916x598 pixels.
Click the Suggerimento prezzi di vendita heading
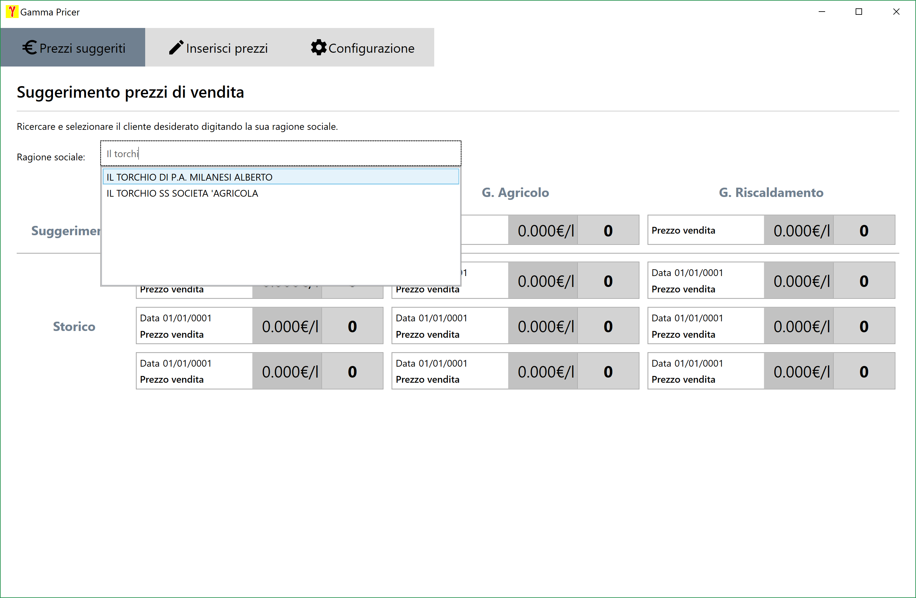coord(130,93)
